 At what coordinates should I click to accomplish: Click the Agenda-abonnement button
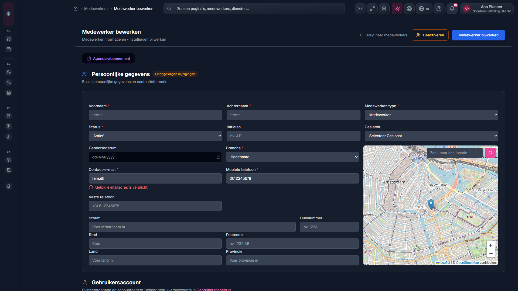click(x=108, y=58)
